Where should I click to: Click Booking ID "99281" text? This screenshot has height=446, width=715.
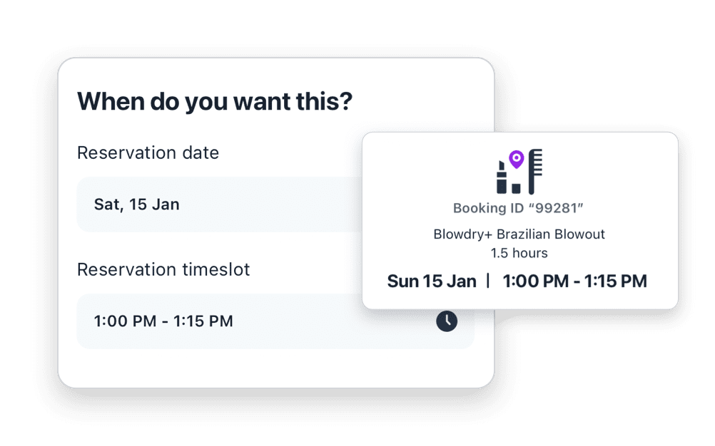[x=518, y=208]
